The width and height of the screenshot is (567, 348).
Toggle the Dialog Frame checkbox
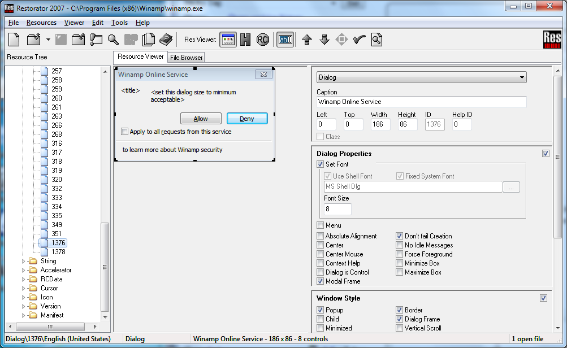coord(399,319)
